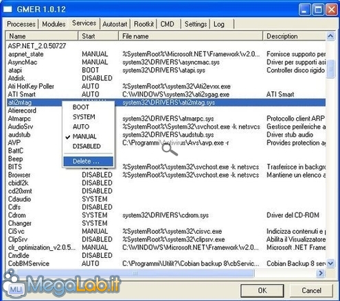Image resolution: width=340 pixels, height=301 pixels.
Task: Select the cbidf2k service
Action: click(18, 183)
